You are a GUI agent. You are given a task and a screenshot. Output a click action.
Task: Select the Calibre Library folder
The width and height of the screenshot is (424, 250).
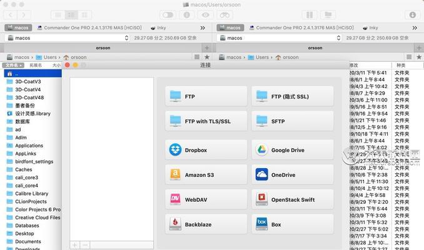(33, 194)
